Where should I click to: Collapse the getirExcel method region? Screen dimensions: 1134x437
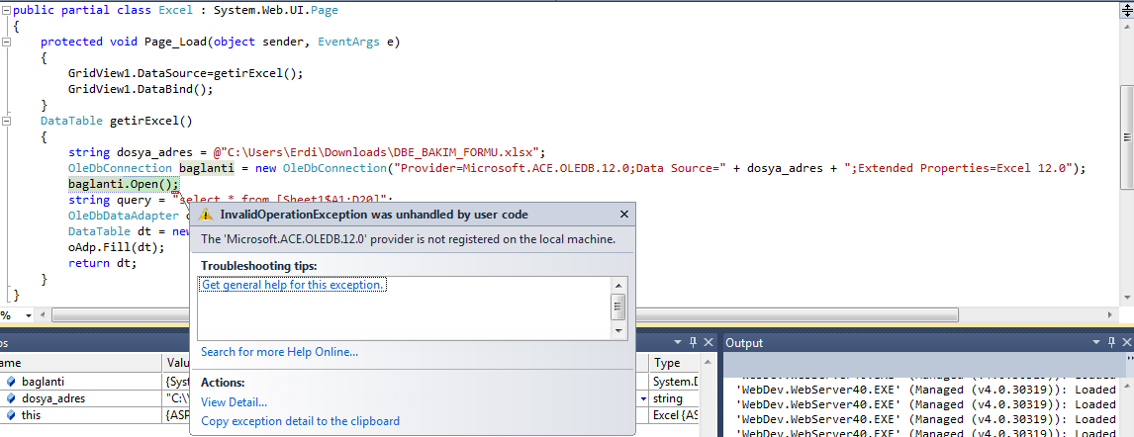(6, 121)
